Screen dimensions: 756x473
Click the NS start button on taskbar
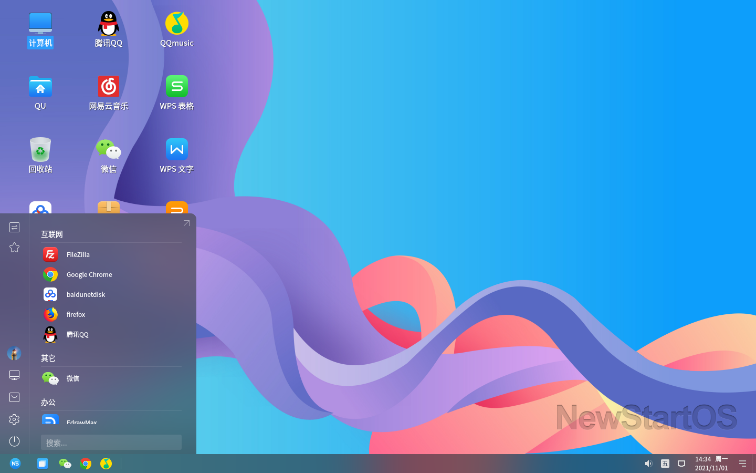point(15,464)
